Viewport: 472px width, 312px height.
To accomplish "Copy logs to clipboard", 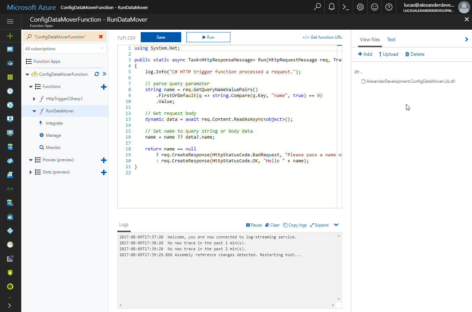I will [295, 225].
